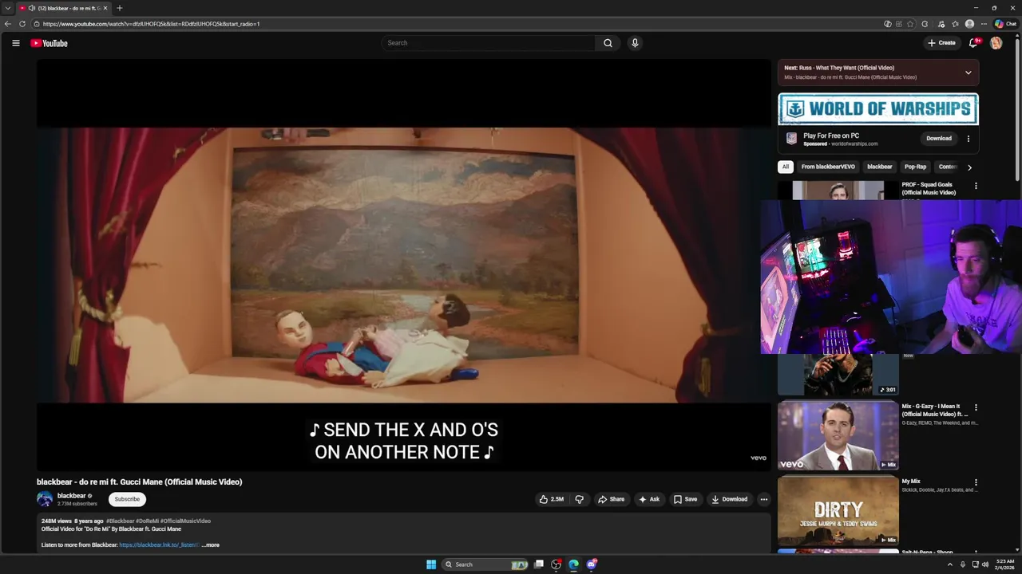Viewport: 1022px width, 574px height.
Task: Open taskbar clock showing 5:23 AM
Action: click(1005, 564)
